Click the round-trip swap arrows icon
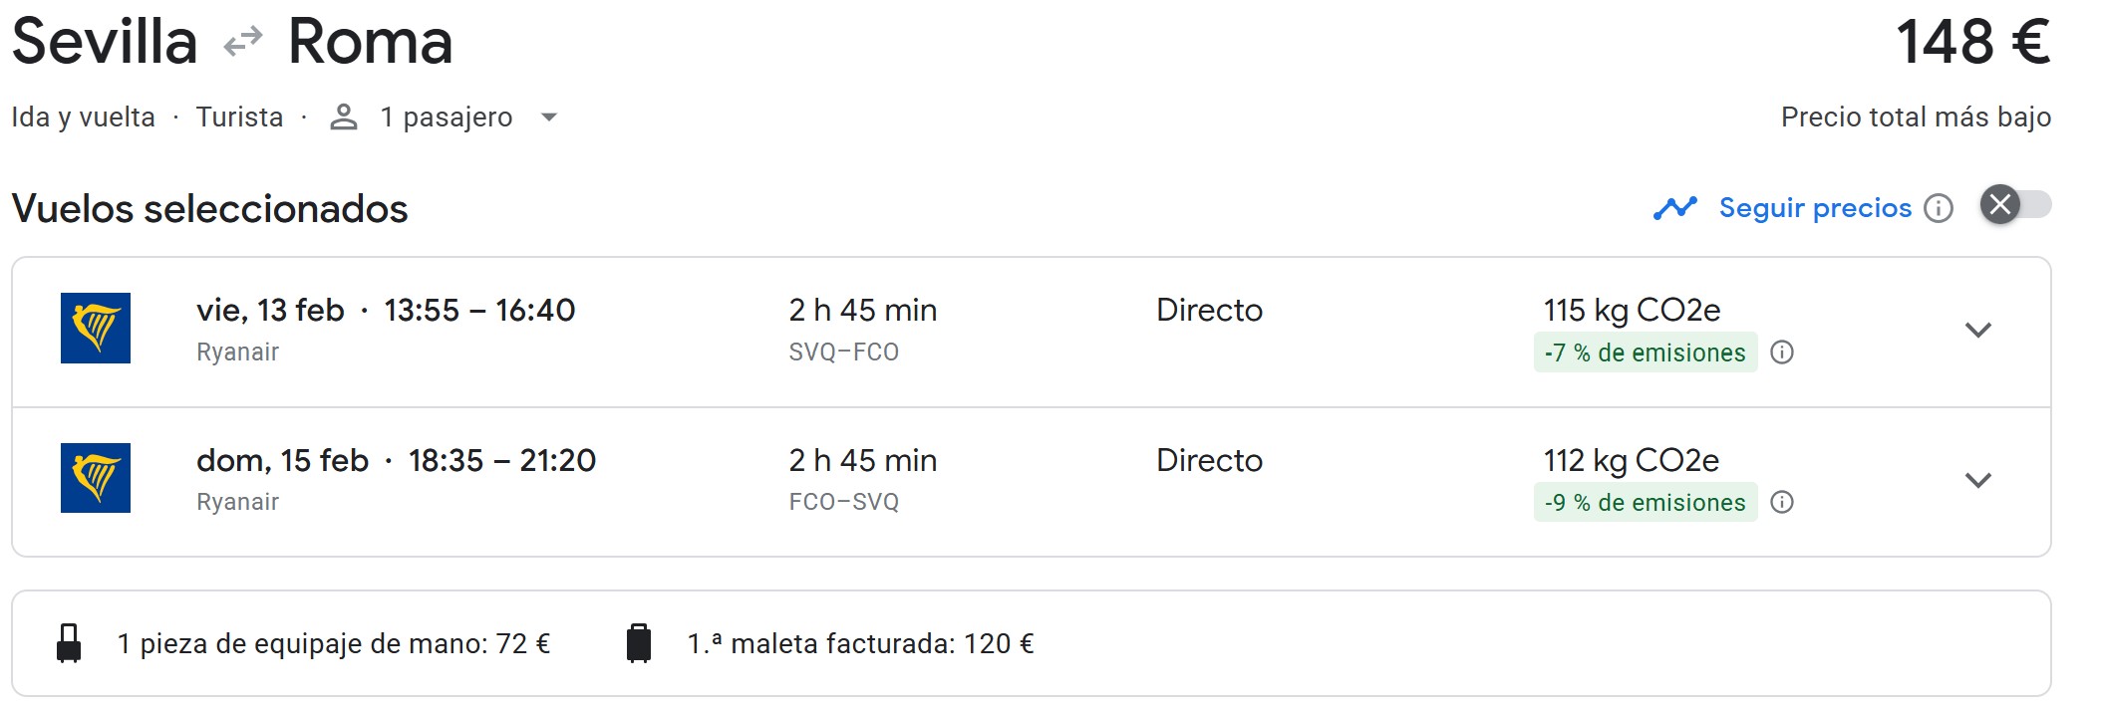This screenshot has width=2103, height=705. [243, 42]
